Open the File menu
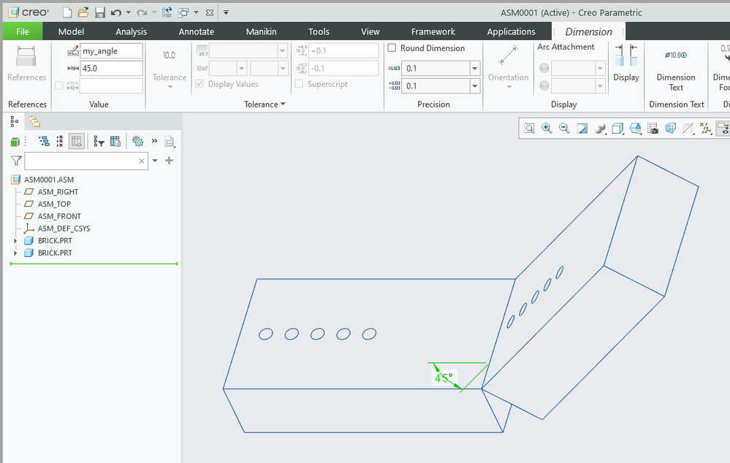This screenshot has height=463, width=730. coord(23,31)
